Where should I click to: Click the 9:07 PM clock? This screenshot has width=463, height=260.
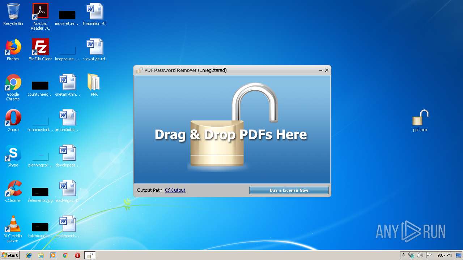(445, 255)
